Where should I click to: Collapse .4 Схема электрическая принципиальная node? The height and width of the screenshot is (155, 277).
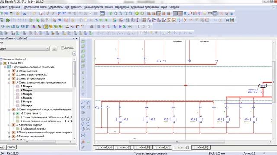click(x=10, y=82)
